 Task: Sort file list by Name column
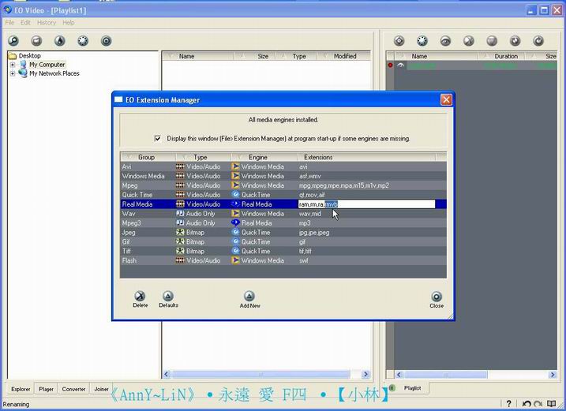coord(198,56)
